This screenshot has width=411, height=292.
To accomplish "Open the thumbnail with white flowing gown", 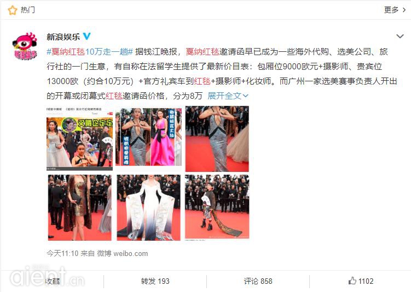I will (149, 207).
